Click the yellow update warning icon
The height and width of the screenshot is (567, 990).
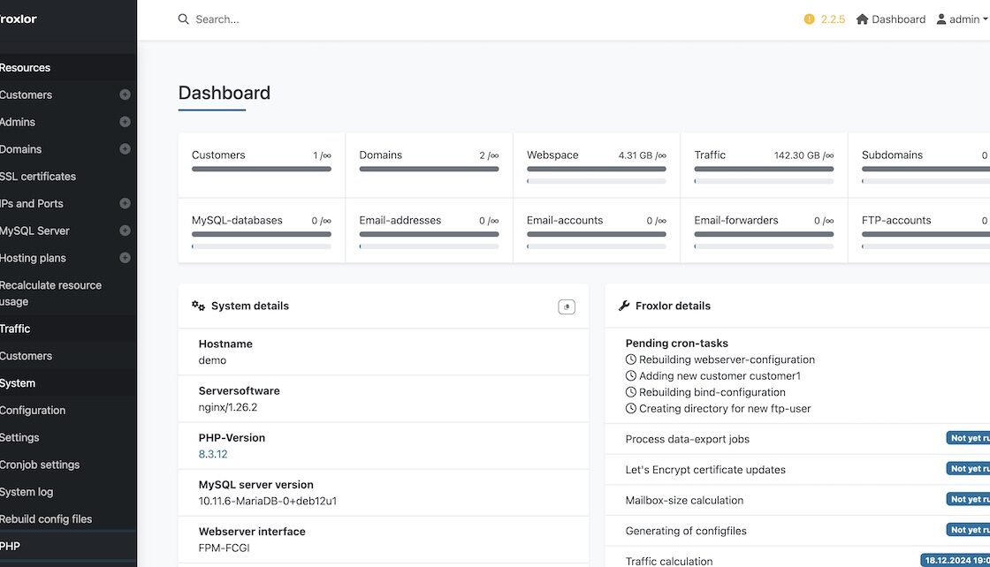coord(809,19)
